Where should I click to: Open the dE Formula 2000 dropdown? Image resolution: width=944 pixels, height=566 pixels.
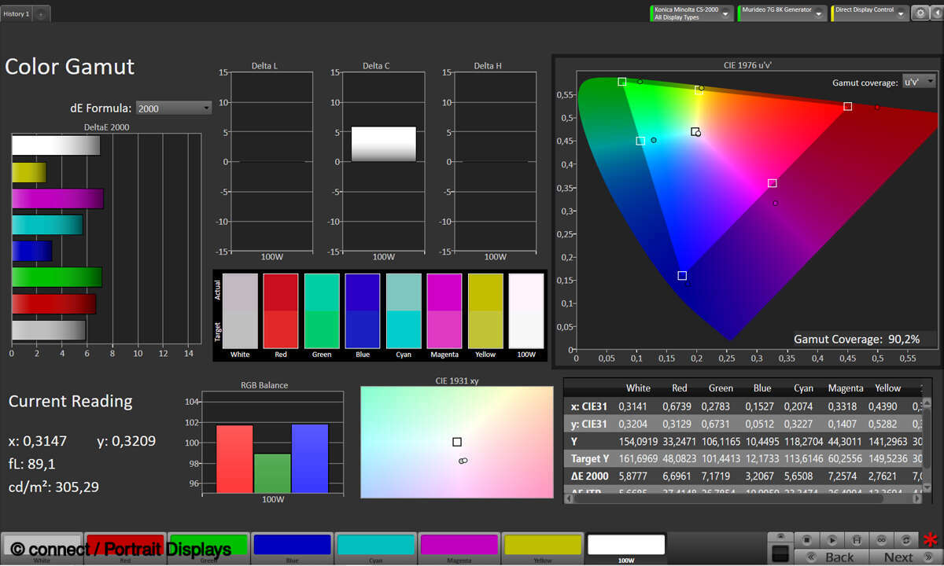(174, 108)
